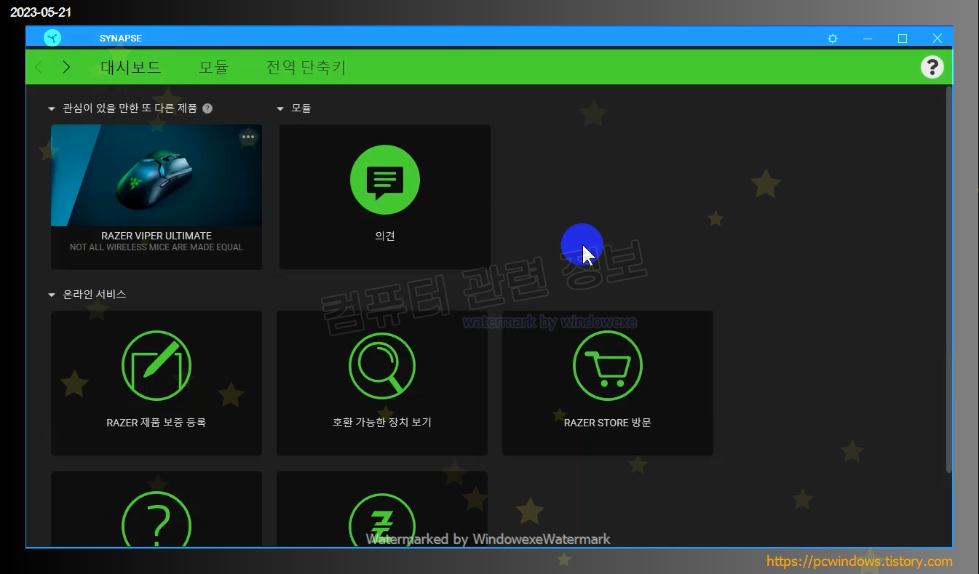Open the Razer Viper Ultimate thumbnail

[156, 175]
